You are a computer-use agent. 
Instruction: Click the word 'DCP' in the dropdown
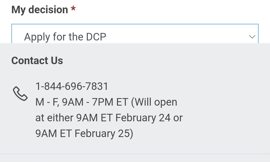pos(96,37)
